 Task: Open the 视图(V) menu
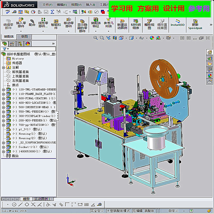pos(76,5)
